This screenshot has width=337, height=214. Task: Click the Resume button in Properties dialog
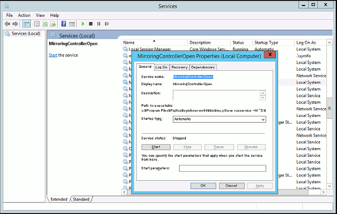coord(251,147)
